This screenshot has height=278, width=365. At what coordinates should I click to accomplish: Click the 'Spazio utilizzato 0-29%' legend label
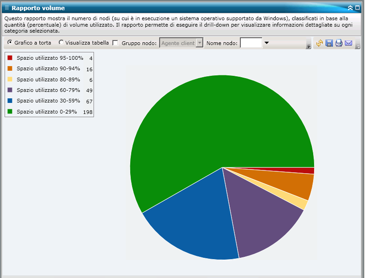click(x=47, y=112)
